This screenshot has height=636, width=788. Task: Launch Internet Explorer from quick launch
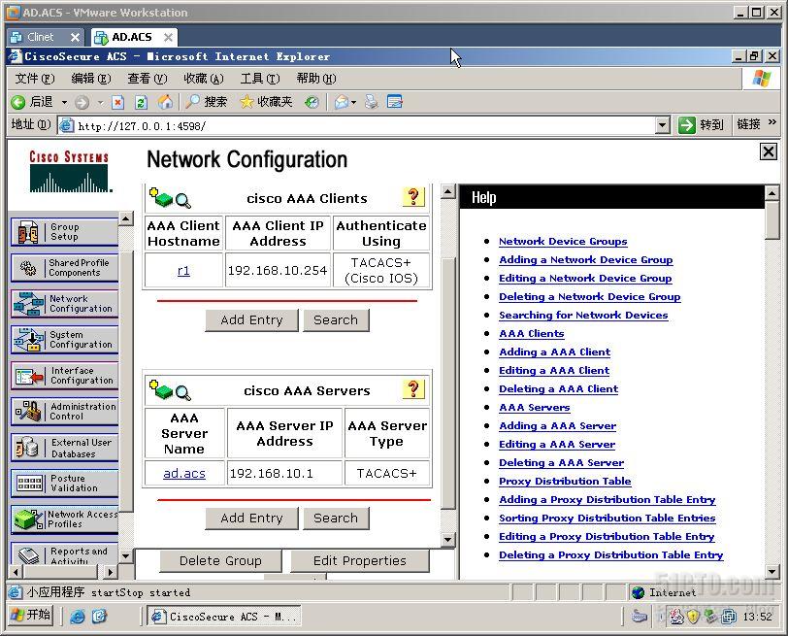78,617
